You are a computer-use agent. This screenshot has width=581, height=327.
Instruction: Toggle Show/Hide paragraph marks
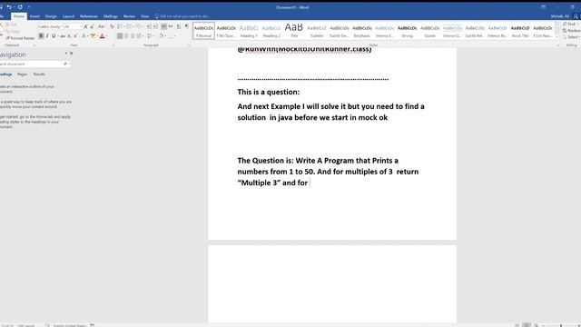(x=187, y=26)
